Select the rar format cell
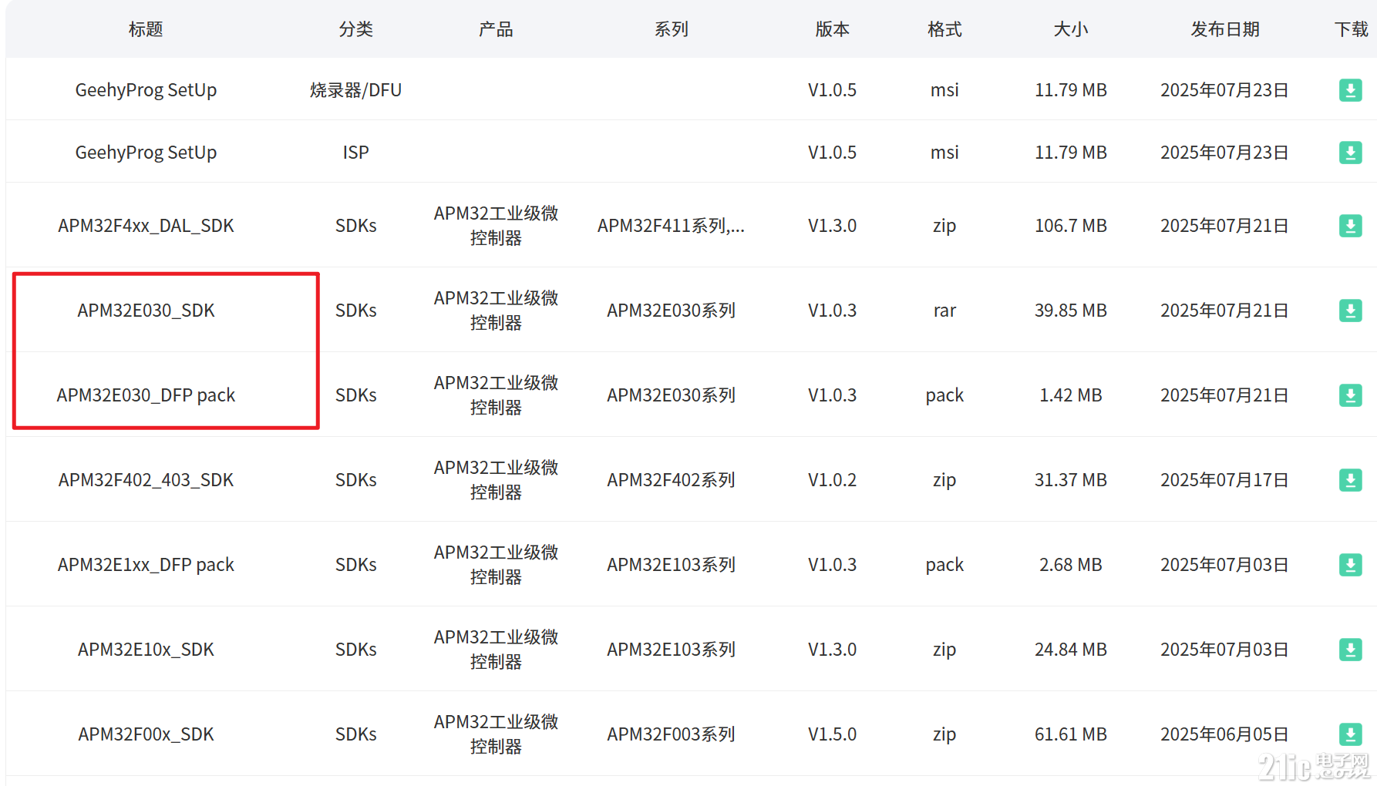Image resolution: width=1377 pixels, height=786 pixels. [944, 311]
